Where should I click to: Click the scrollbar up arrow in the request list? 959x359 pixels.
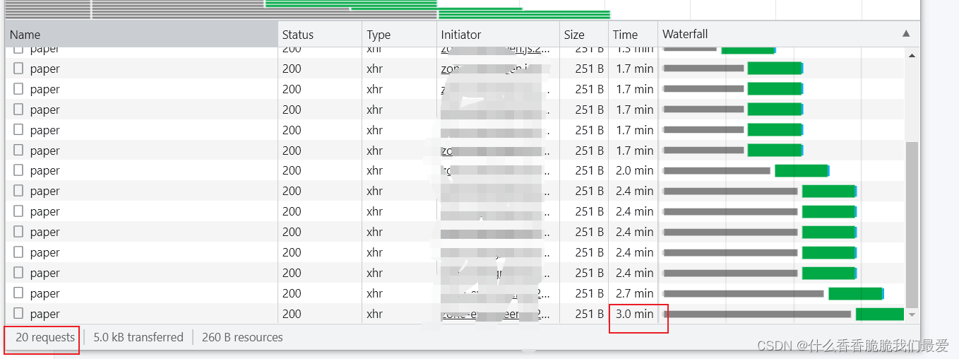click(912, 55)
